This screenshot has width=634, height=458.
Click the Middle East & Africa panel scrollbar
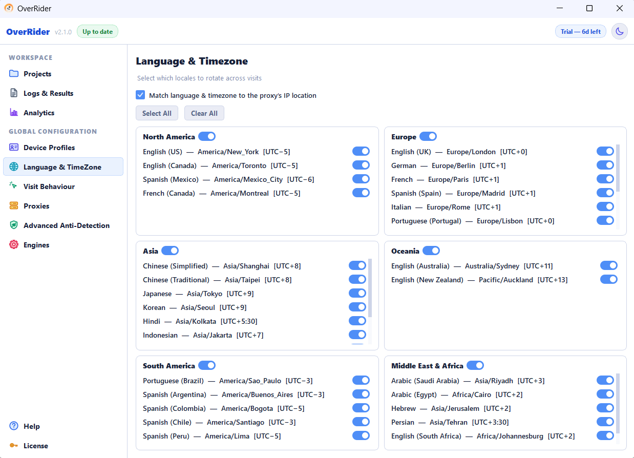click(x=618, y=404)
